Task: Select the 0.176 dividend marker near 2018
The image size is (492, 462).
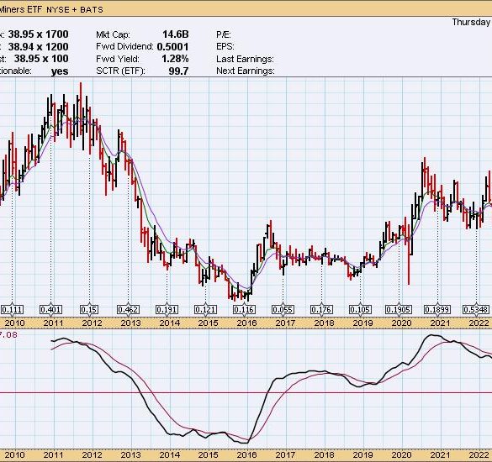Action: (321, 310)
